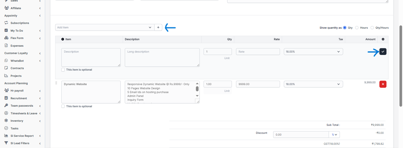
Task: Open tax dropdown for the new item row
Action: [x=313, y=52]
